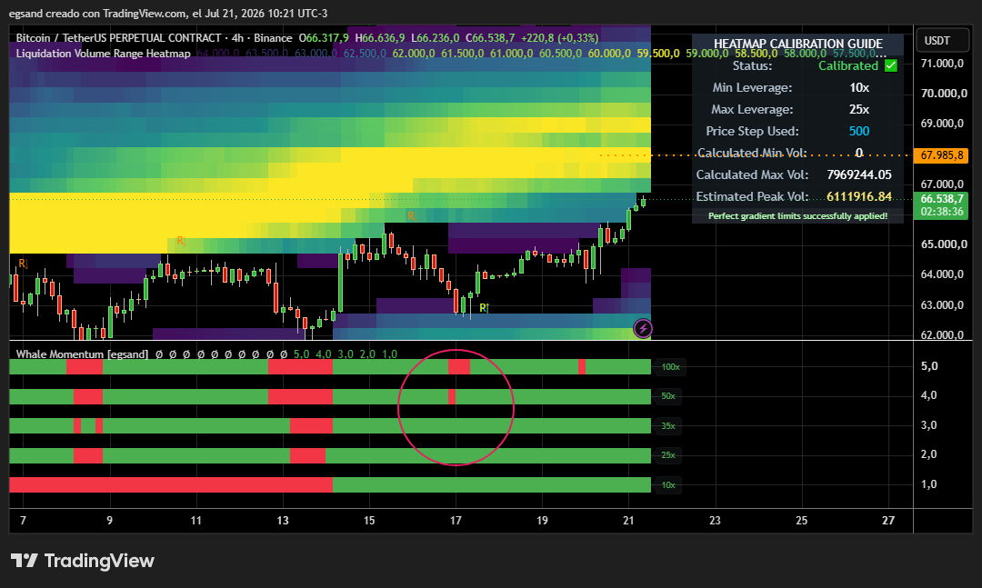Click the Liquidation Volume Range Heatmap label
This screenshot has height=588, width=982.
tap(104, 54)
